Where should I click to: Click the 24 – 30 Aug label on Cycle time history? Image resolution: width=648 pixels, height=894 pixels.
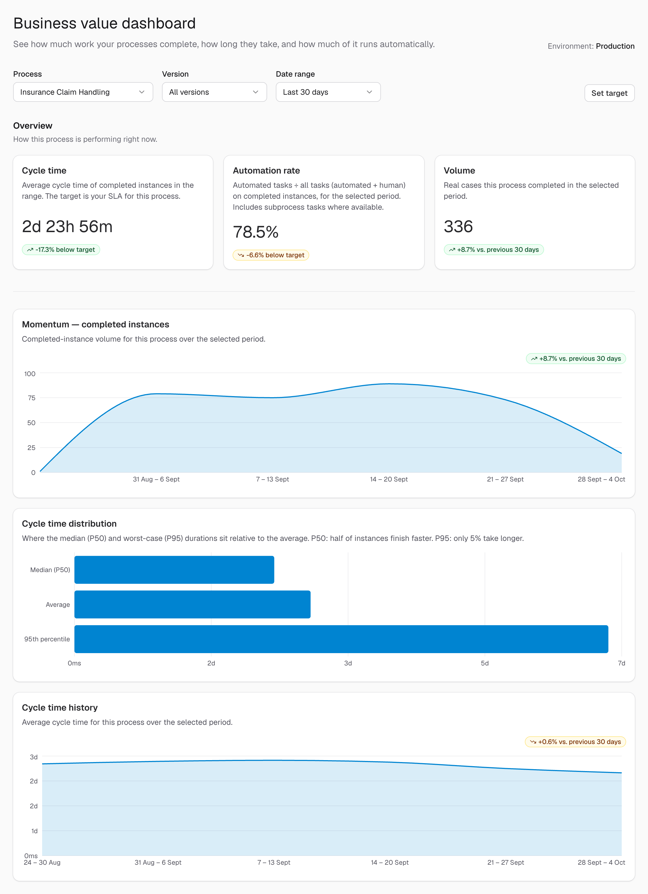click(x=42, y=862)
